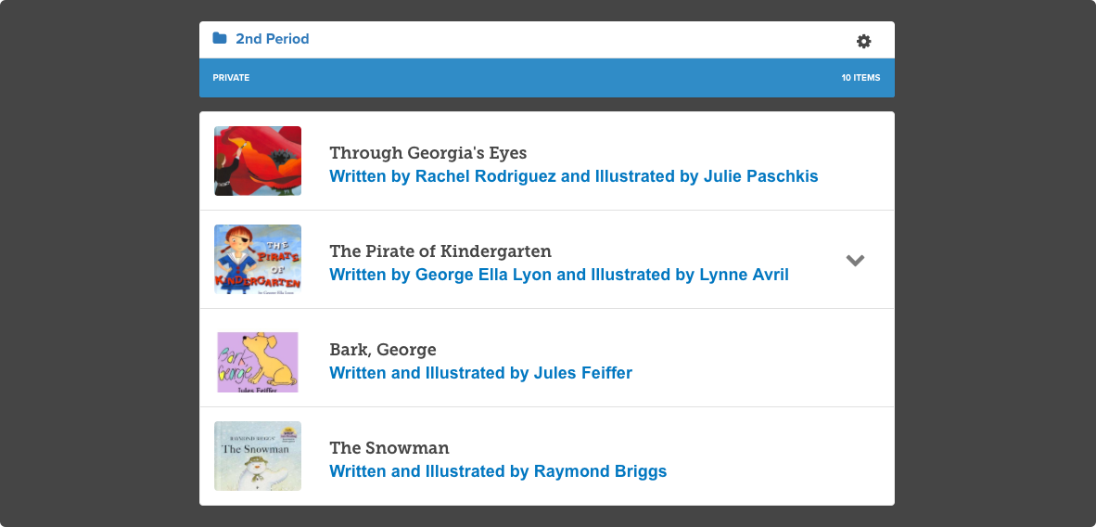Open The Snowman cover thumbnail
Image resolution: width=1096 pixels, height=527 pixels.
(258, 456)
